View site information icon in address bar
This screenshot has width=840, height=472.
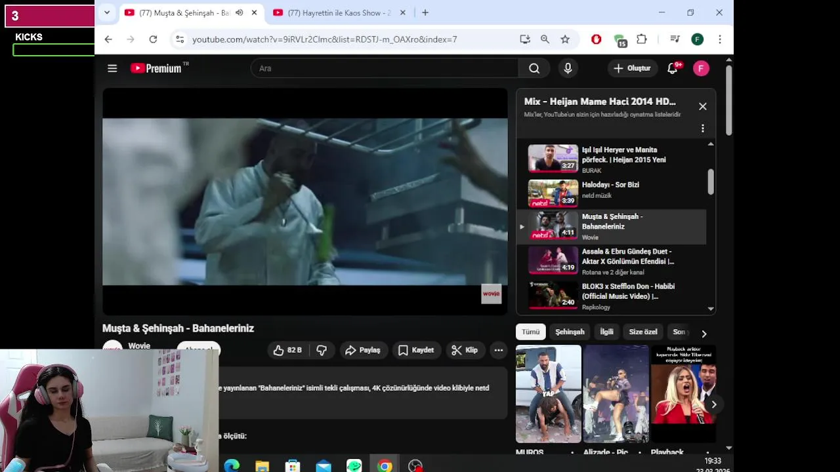tap(180, 39)
